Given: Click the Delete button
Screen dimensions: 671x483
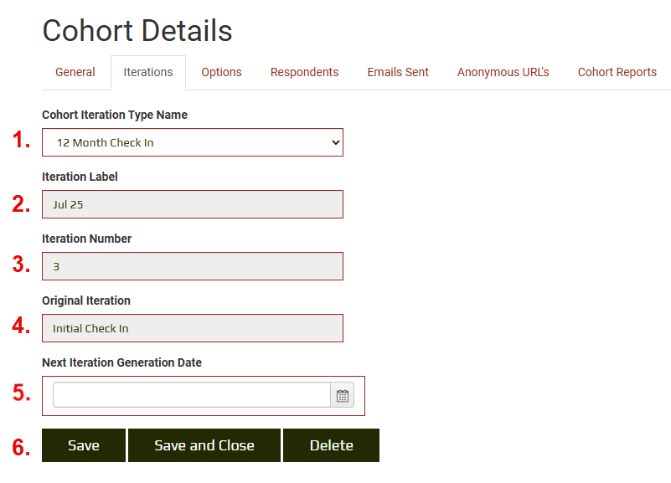Looking at the screenshot, I should [331, 445].
